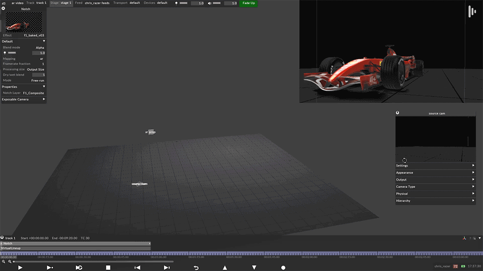
Task: Click the rotate icon in source cam preview
Action: pyautogui.click(x=404, y=160)
